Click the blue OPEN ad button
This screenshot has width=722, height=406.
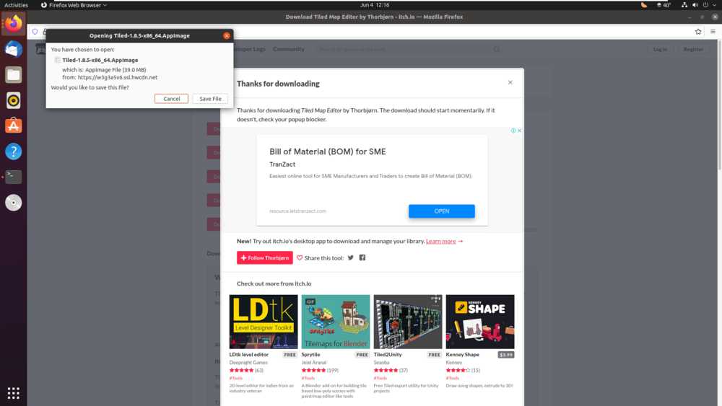click(442, 211)
